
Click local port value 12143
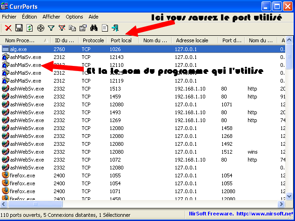pyautogui.click(x=117, y=57)
